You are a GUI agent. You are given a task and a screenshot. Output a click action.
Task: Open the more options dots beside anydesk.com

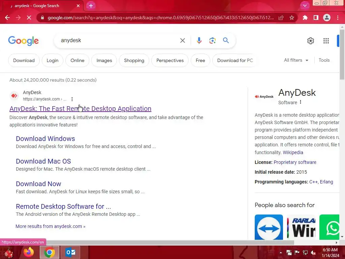click(x=72, y=99)
